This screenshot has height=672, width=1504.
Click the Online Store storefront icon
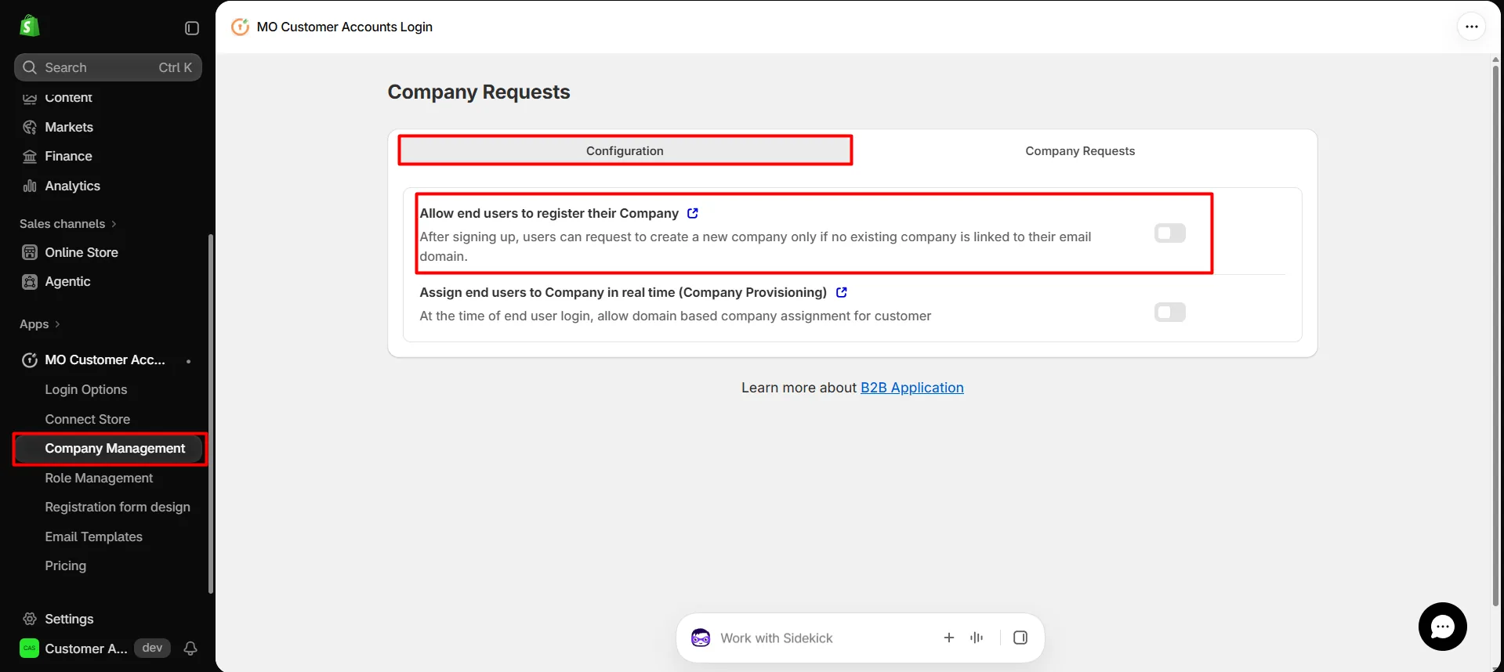pos(30,252)
